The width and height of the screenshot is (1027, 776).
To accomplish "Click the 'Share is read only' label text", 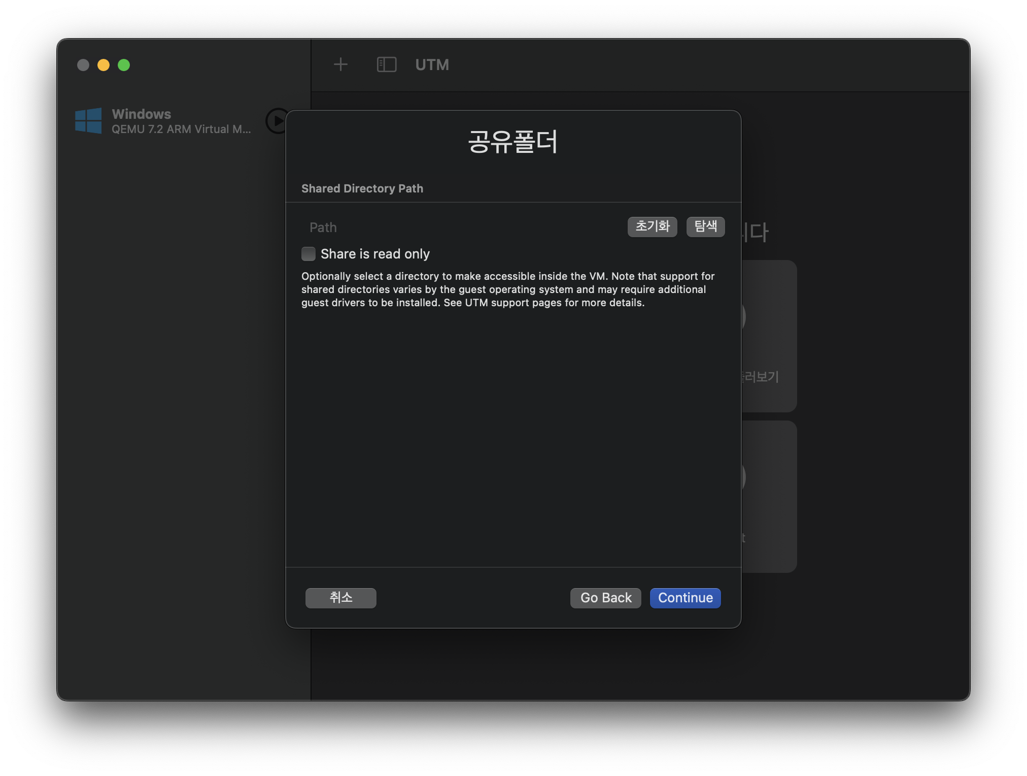I will click(375, 254).
